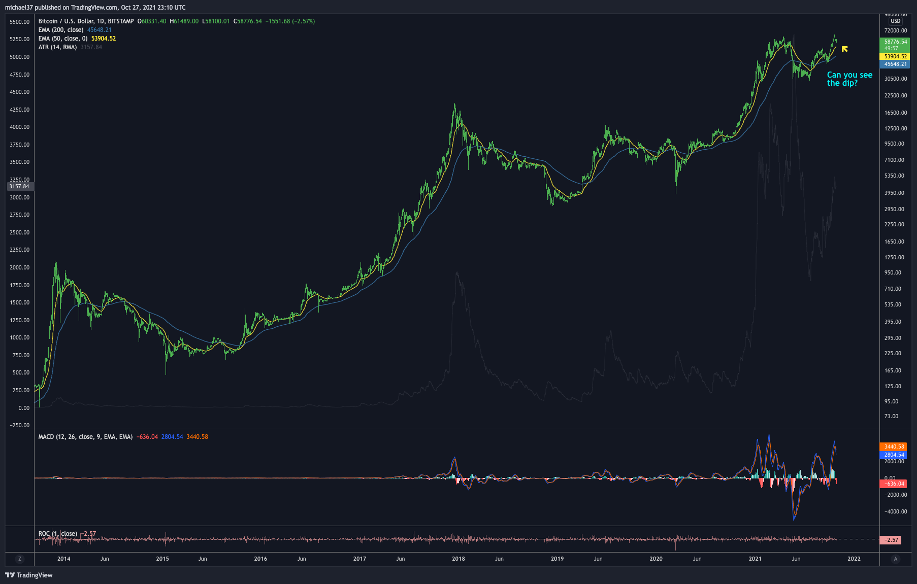Click the yellow 53904.52 EMA price-axis label

pyautogui.click(x=895, y=56)
